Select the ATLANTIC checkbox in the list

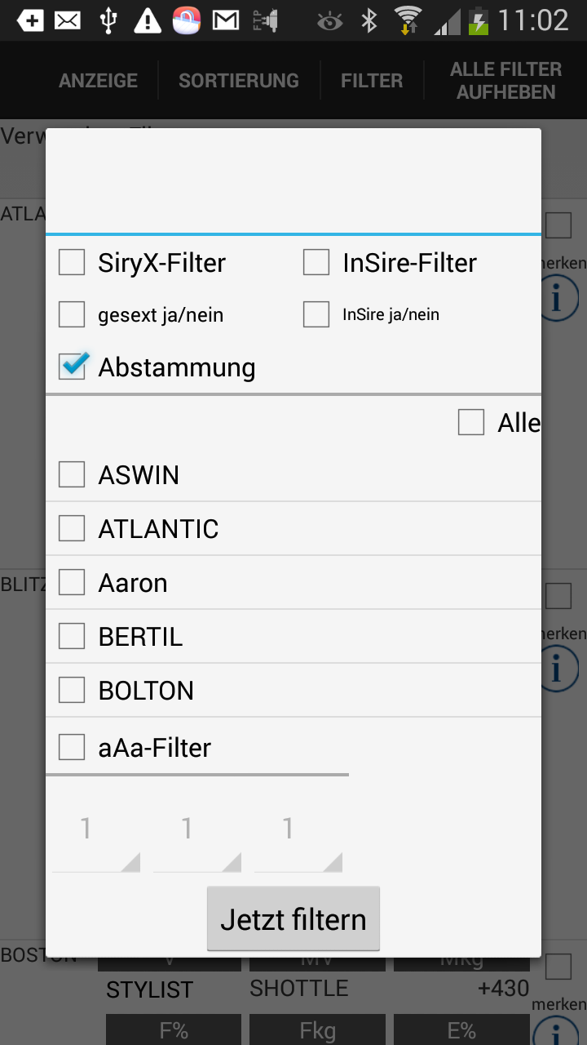pyautogui.click(x=72, y=529)
